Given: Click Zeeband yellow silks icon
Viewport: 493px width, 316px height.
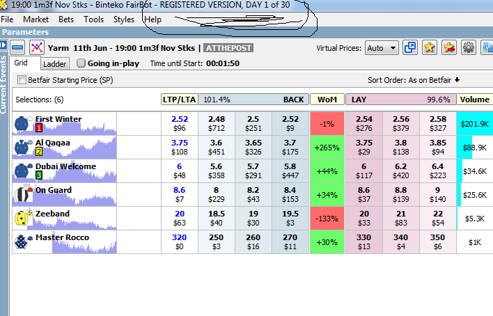Looking at the screenshot, I should click(x=22, y=219).
